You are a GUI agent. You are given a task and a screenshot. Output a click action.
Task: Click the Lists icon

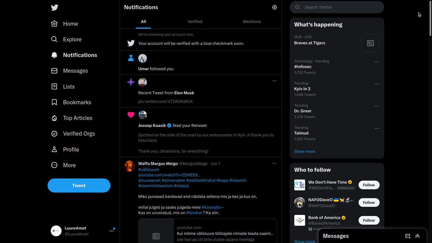tap(54, 86)
